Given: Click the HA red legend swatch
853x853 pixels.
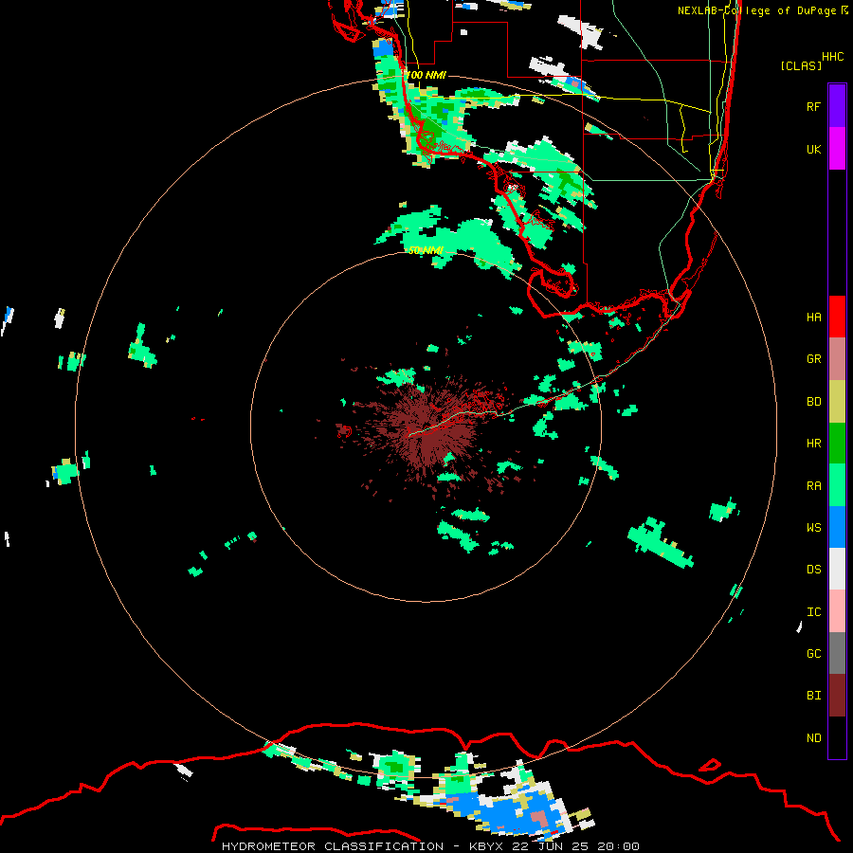Looking at the screenshot, I should click(x=837, y=317).
